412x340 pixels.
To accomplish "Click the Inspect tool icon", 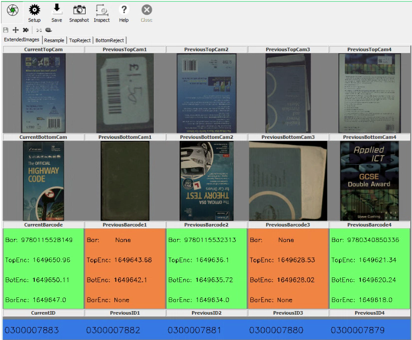I will [102, 10].
